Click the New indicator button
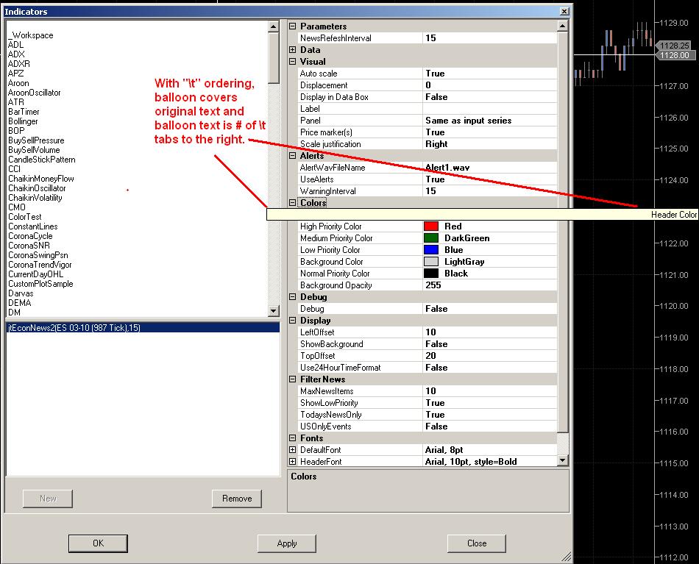Viewport: 699px width, 564px height. (x=48, y=499)
